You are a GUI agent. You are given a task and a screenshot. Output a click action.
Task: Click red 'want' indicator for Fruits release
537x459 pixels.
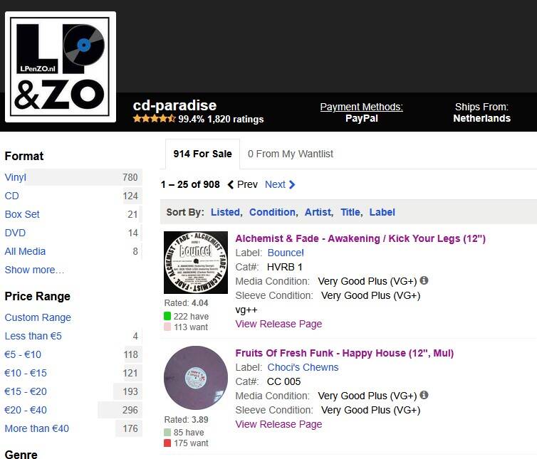[167, 443]
